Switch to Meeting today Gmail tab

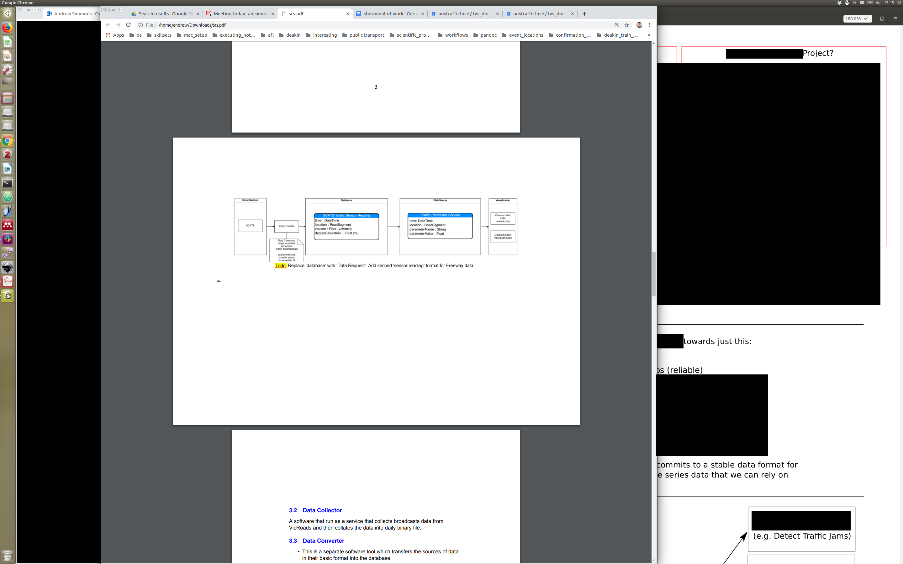click(240, 14)
